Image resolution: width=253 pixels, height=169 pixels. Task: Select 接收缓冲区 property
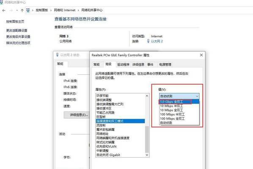120,109
